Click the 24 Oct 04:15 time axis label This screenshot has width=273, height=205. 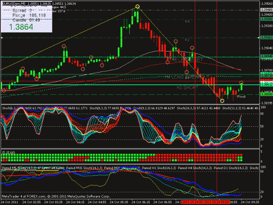(75, 202)
